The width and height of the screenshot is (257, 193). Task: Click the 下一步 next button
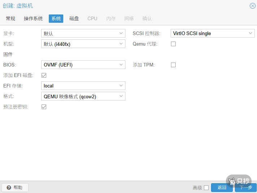tap(245, 188)
